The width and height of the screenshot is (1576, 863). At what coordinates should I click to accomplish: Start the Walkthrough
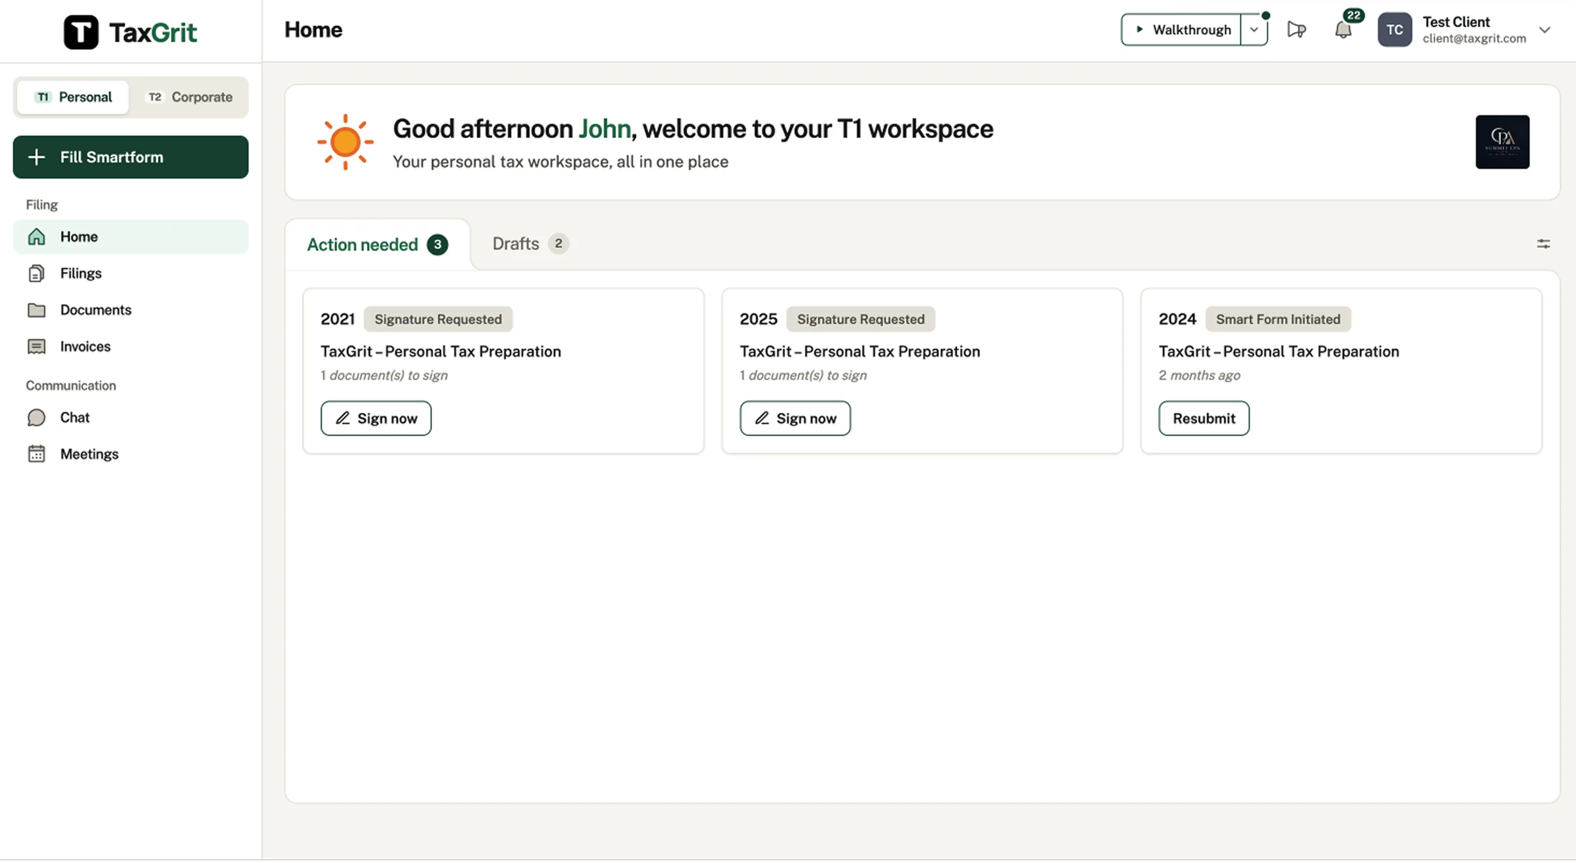[x=1182, y=30]
